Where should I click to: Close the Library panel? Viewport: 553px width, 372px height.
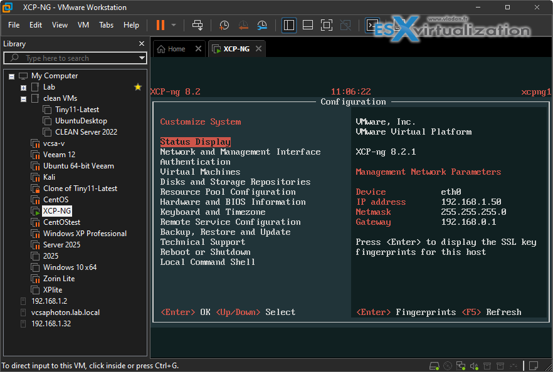[x=142, y=43]
